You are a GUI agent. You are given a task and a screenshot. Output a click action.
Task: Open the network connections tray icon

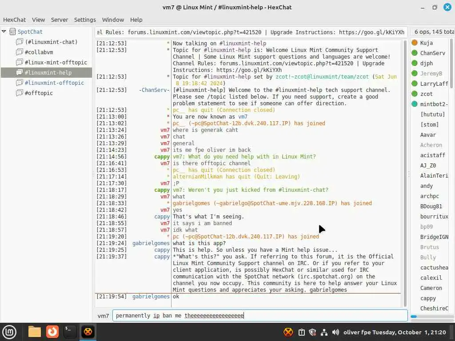click(x=324, y=332)
